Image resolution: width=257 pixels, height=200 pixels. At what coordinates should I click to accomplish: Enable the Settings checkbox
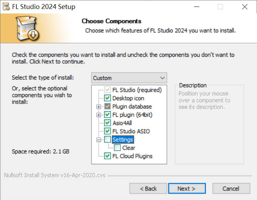coord(107,139)
